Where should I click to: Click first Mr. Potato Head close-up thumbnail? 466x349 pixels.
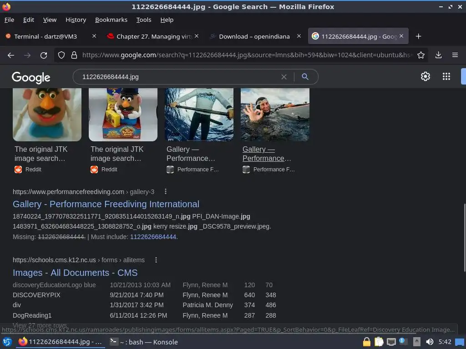click(x=47, y=115)
